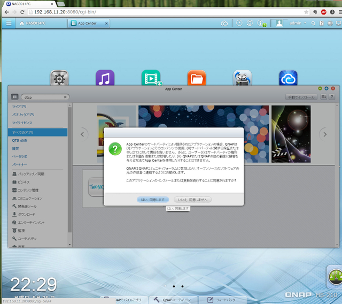This screenshot has width=342, height=304.
Task: Open the Music Station desktop icon
Action: [x=105, y=78]
